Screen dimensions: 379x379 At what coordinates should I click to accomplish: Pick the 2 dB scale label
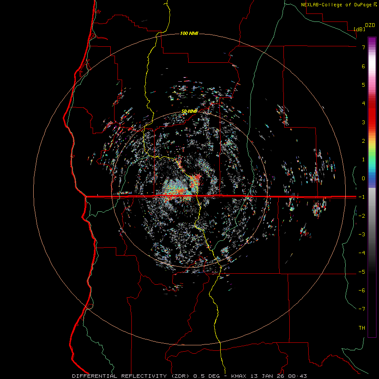point(363,141)
